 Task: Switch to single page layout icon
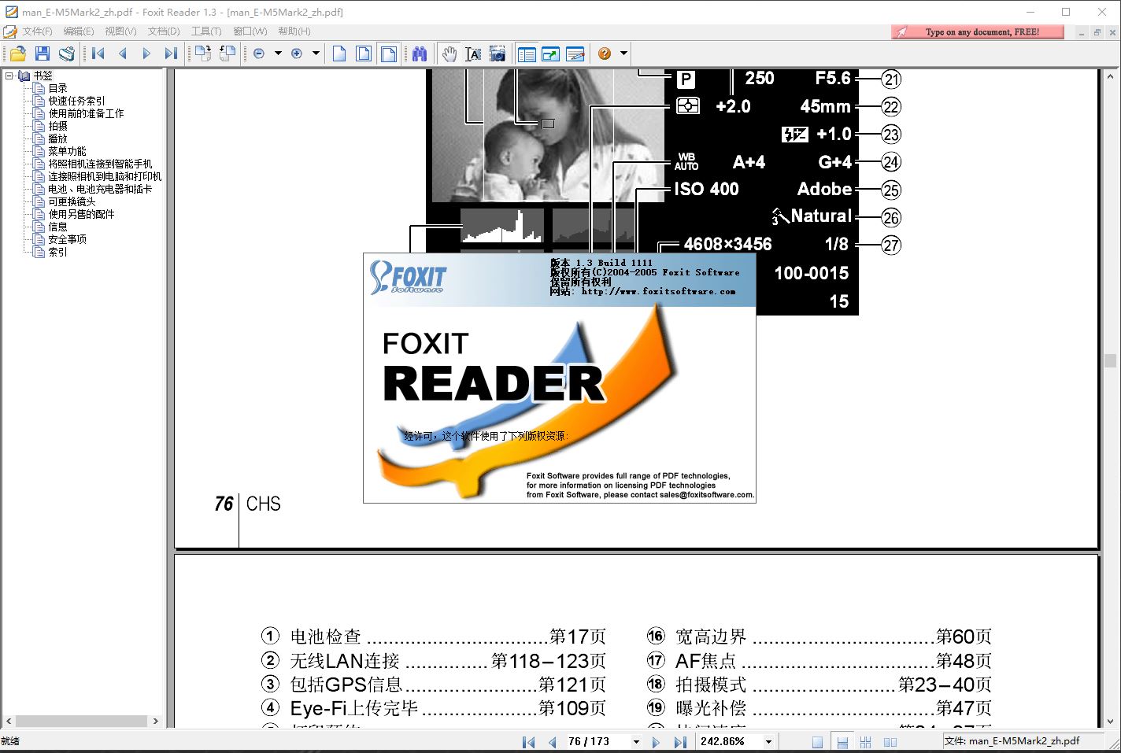coord(817,742)
